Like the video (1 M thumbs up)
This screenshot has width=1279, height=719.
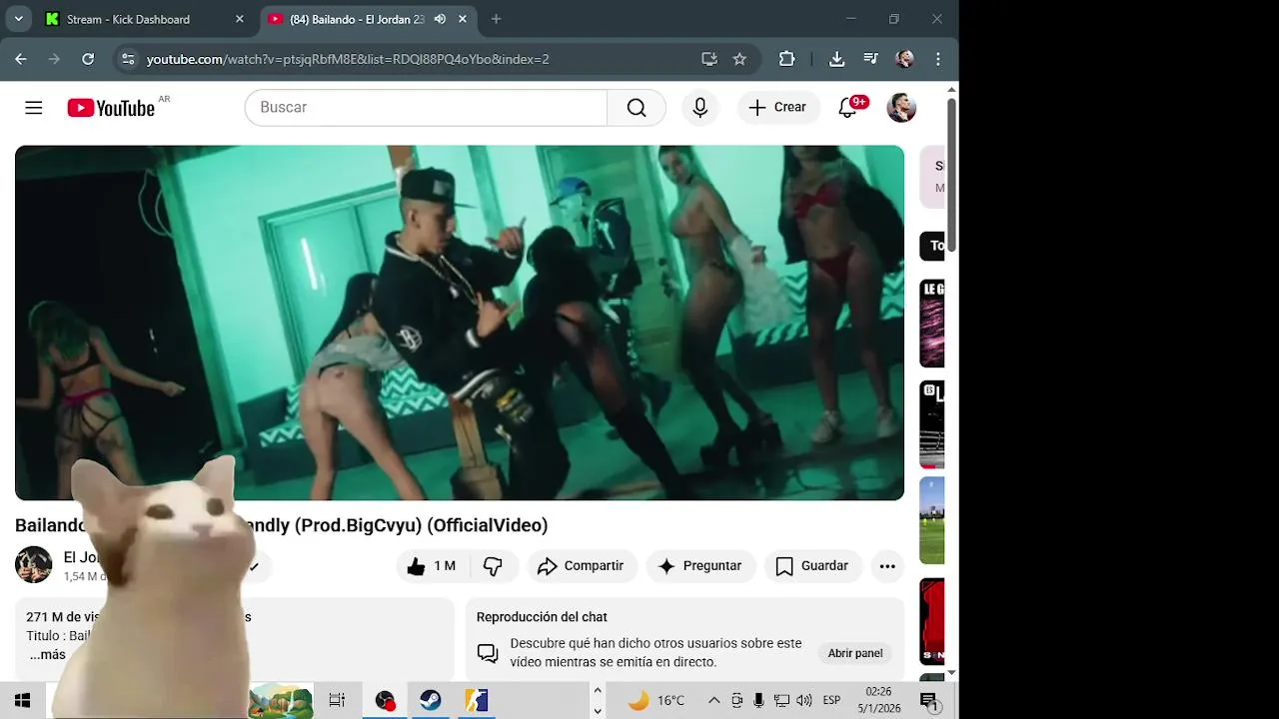(432, 566)
